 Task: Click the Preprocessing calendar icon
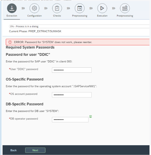(80, 8)
